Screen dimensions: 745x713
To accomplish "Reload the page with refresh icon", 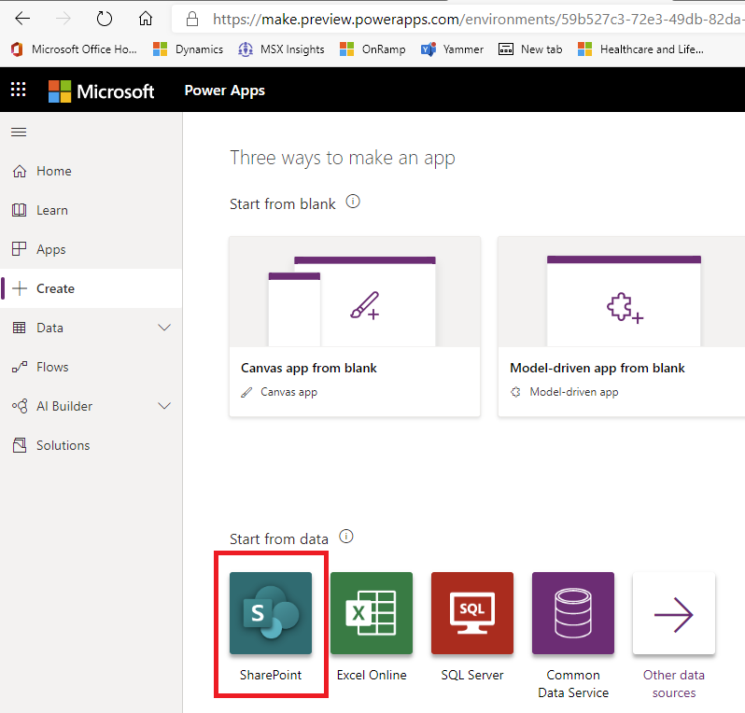I will pos(104,19).
